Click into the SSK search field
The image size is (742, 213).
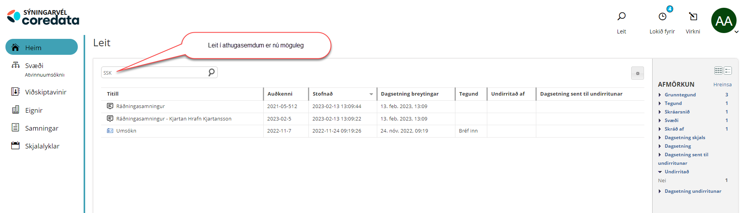(x=156, y=73)
